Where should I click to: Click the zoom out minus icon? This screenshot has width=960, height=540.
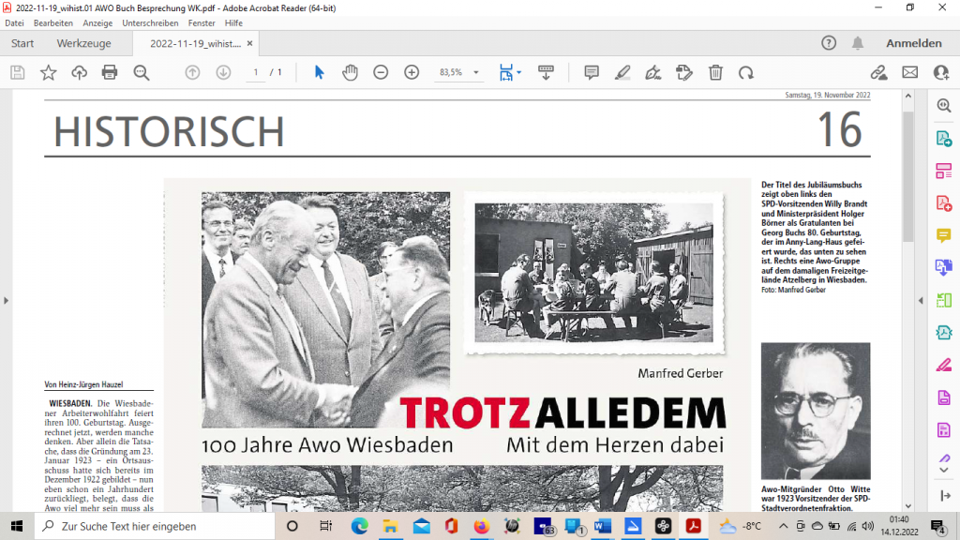click(381, 72)
